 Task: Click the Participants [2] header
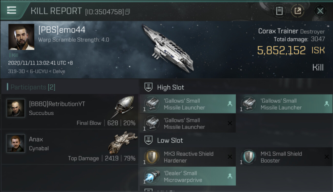33,87
